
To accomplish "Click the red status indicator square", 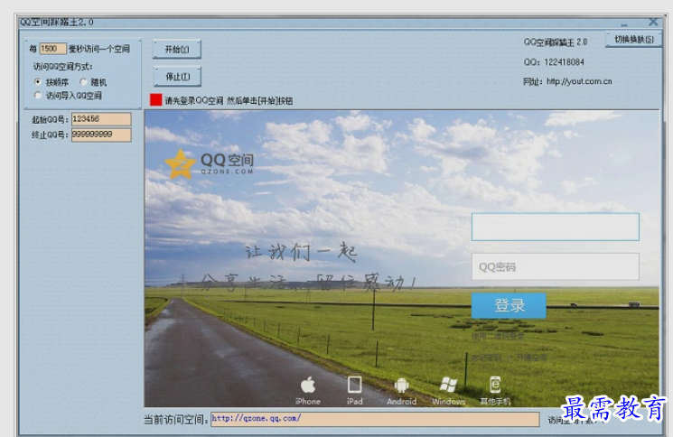I will click(155, 100).
